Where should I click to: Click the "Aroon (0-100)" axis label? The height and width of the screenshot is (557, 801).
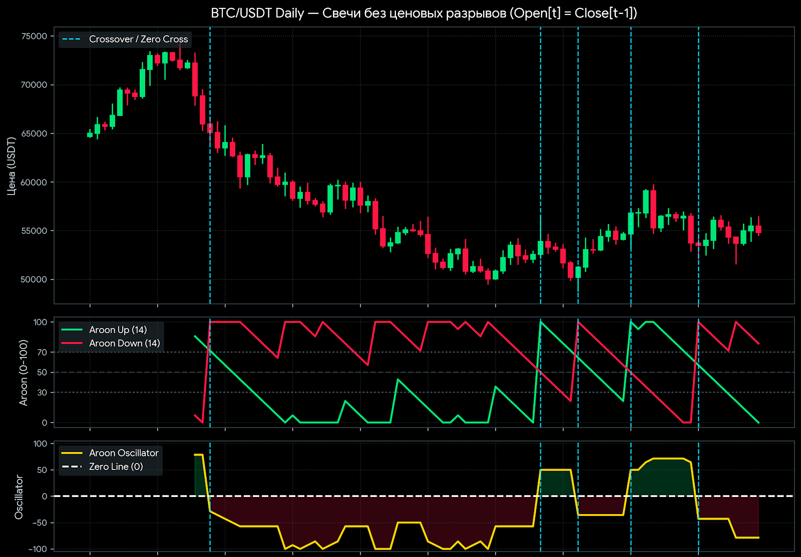click(23, 372)
